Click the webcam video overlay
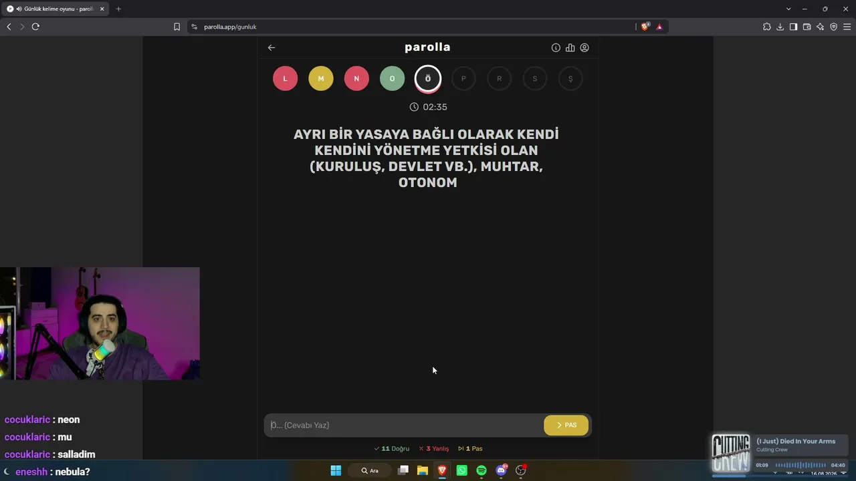The width and height of the screenshot is (856, 481). coord(100,323)
